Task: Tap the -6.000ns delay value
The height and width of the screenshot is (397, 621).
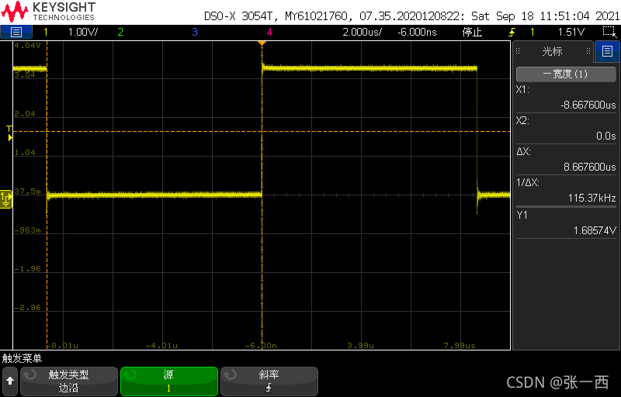Action: point(417,32)
